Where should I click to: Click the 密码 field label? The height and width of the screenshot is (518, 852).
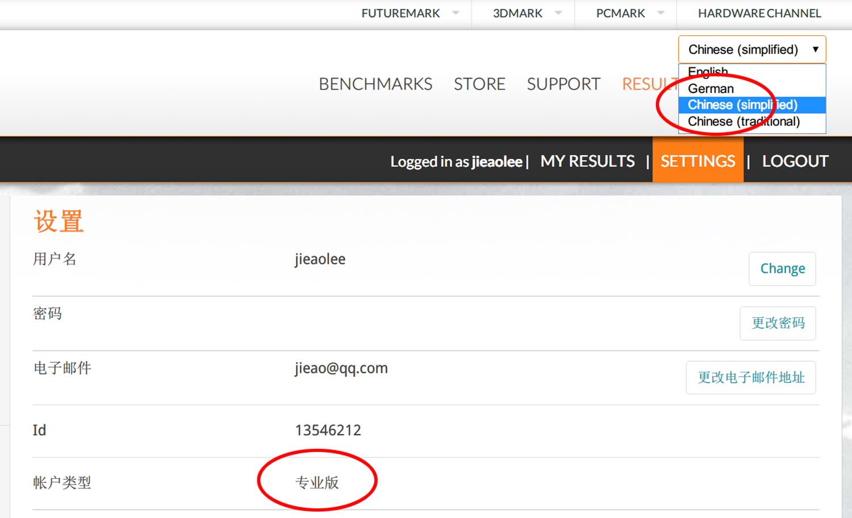point(47,314)
